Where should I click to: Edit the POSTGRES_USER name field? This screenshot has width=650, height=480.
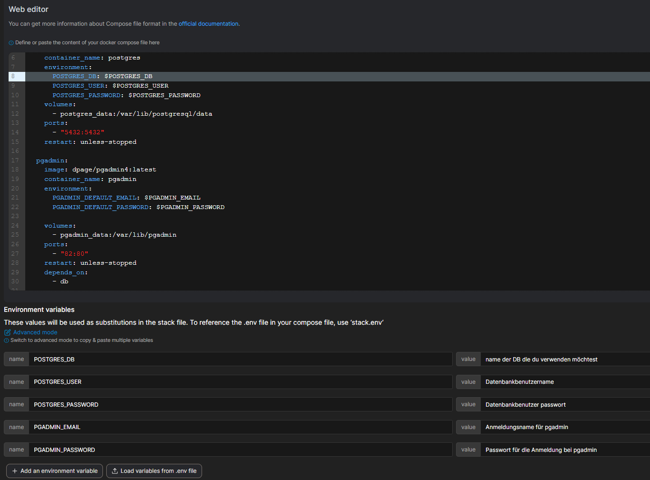pyautogui.click(x=240, y=382)
